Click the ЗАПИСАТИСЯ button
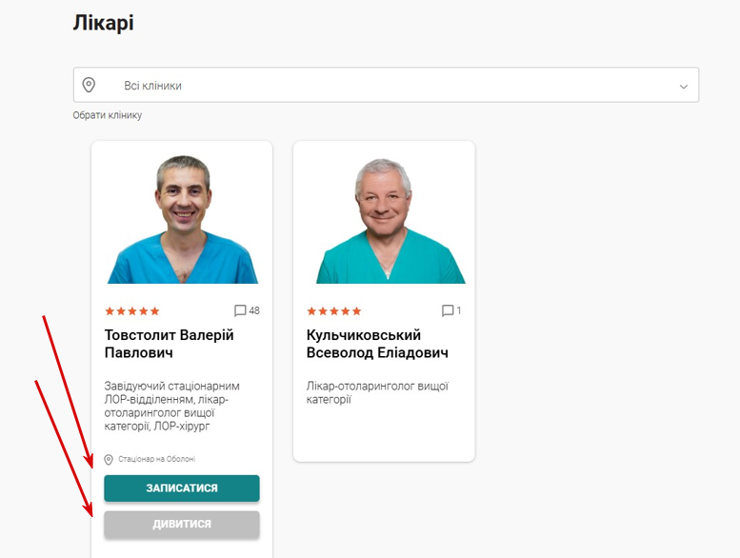 point(182,488)
